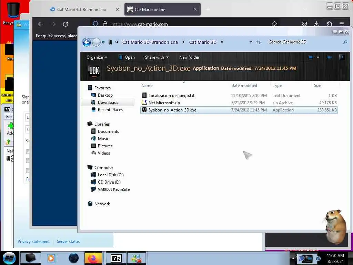Select the Localizacion del juego.txt file
The height and width of the screenshot is (265, 353).
[239, 96]
